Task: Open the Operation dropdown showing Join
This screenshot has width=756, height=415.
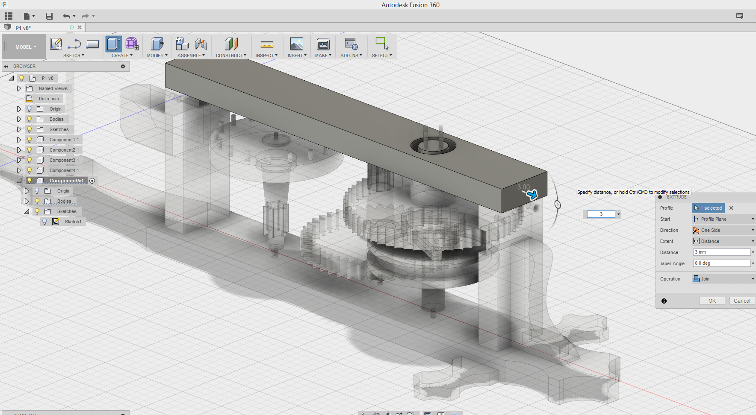Action: click(x=724, y=279)
